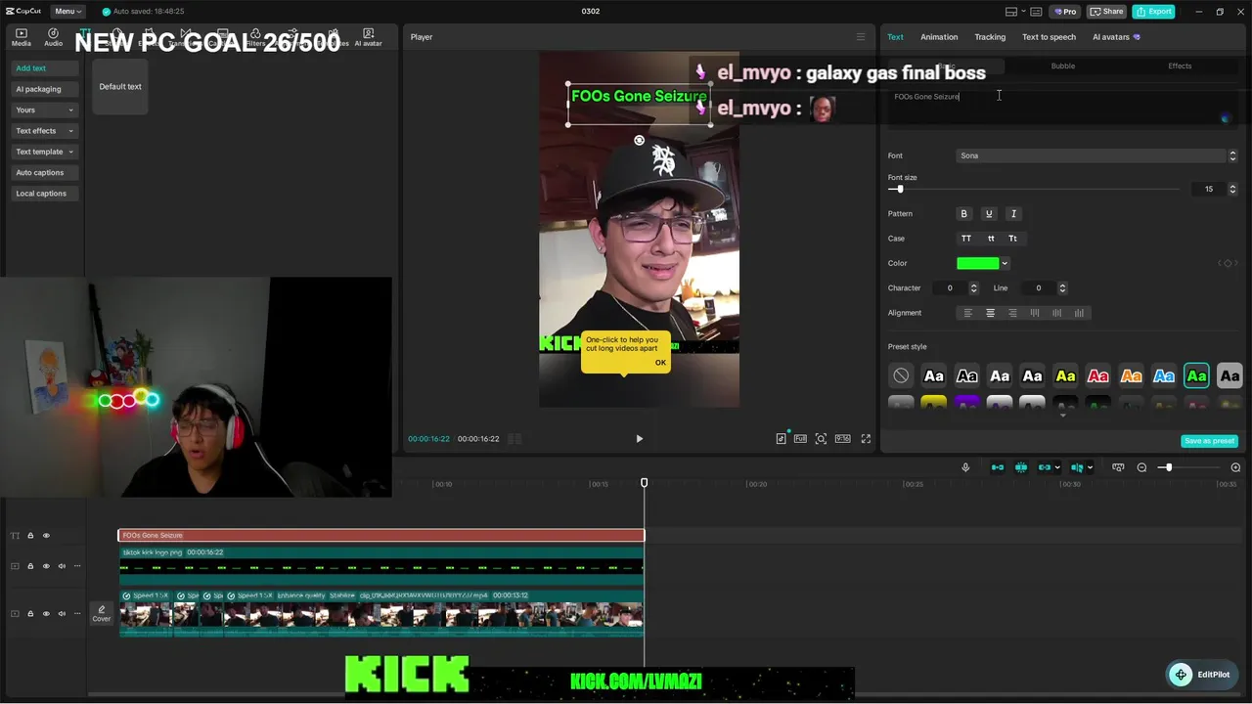The height and width of the screenshot is (704, 1252).
Task: Click the fit-timeline-to-window icon
Action: (1118, 467)
